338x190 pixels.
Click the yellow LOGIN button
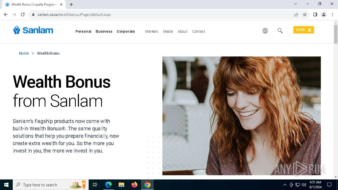303,30
